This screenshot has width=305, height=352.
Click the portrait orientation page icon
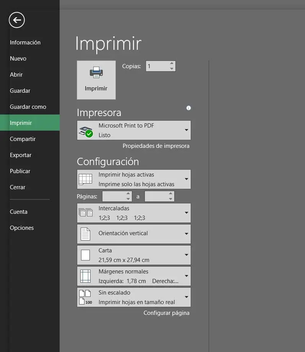tap(86, 234)
